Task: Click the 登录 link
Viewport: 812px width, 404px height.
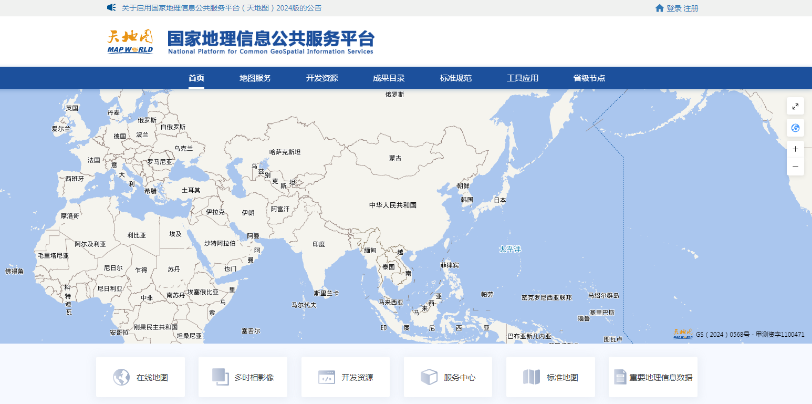Action: (674, 8)
